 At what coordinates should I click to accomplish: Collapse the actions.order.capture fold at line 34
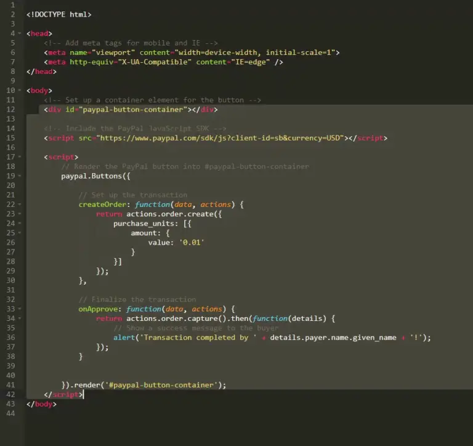pos(21,318)
